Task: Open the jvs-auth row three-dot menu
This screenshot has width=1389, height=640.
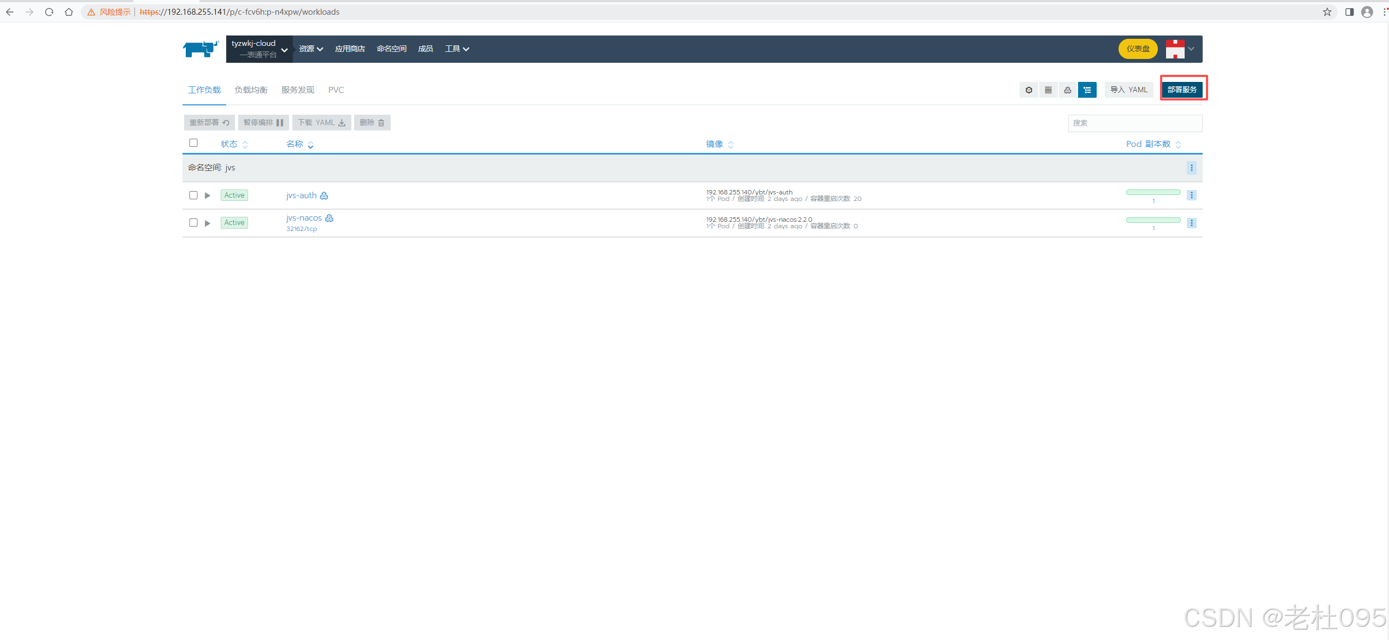Action: pyautogui.click(x=1191, y=195)
